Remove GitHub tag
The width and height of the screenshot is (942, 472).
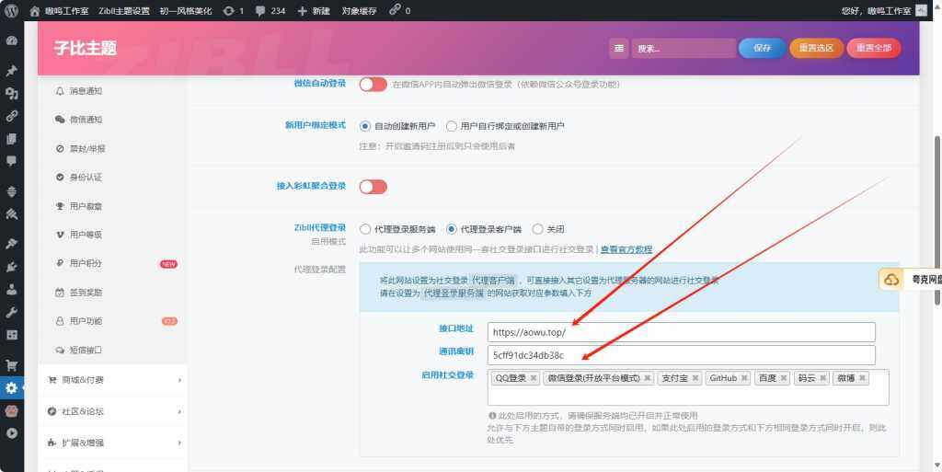[x=743, y=378]
